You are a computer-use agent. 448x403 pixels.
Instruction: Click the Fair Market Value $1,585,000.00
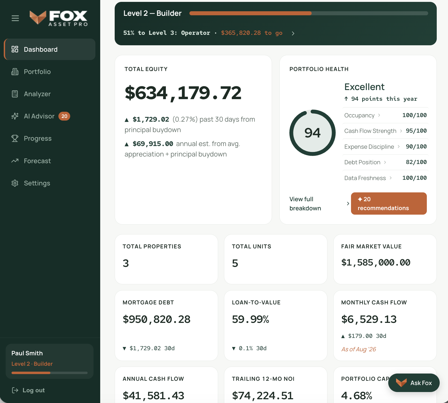[376, 263]
